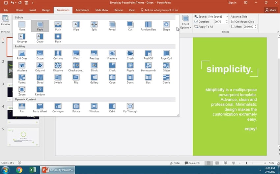The height and width of the screenshot is (174, 280).
Task: Open the File menu
Action: [x=6, y=10]
